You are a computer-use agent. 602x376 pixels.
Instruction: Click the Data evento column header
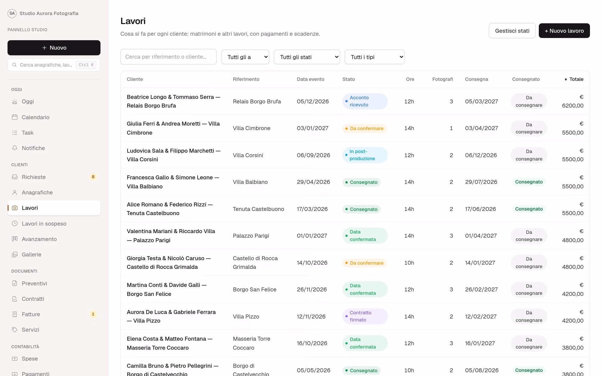pos(310,79)
